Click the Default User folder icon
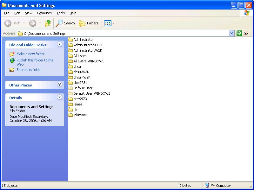Image resolution: width=254 pixels, height=190 pixels. click(x=70, y=88)
